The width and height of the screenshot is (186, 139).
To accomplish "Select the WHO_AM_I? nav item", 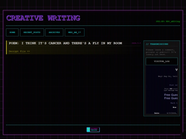I will click(x=74, y=32).
